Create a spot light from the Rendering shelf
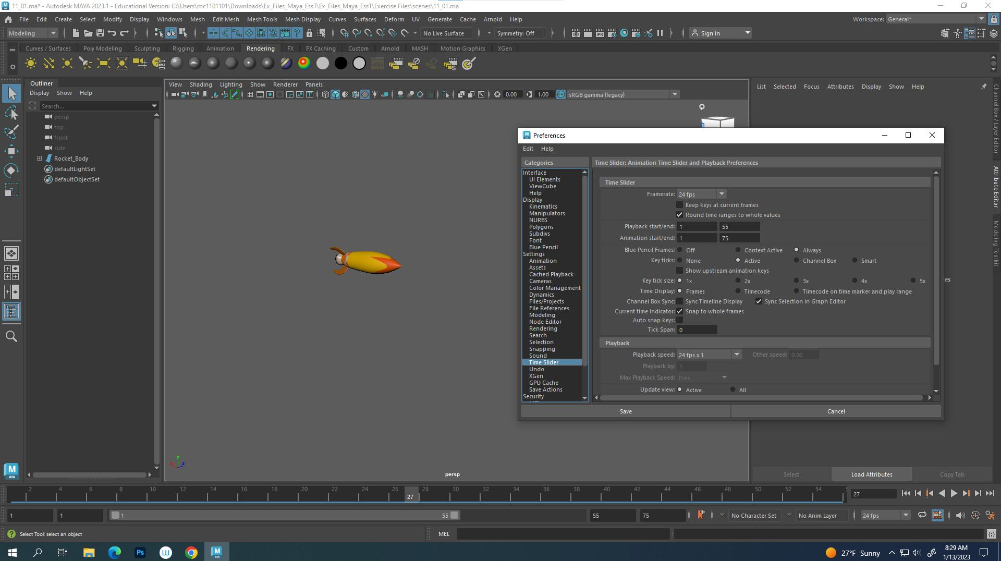1001x561 pixels. tap(85, 63)
